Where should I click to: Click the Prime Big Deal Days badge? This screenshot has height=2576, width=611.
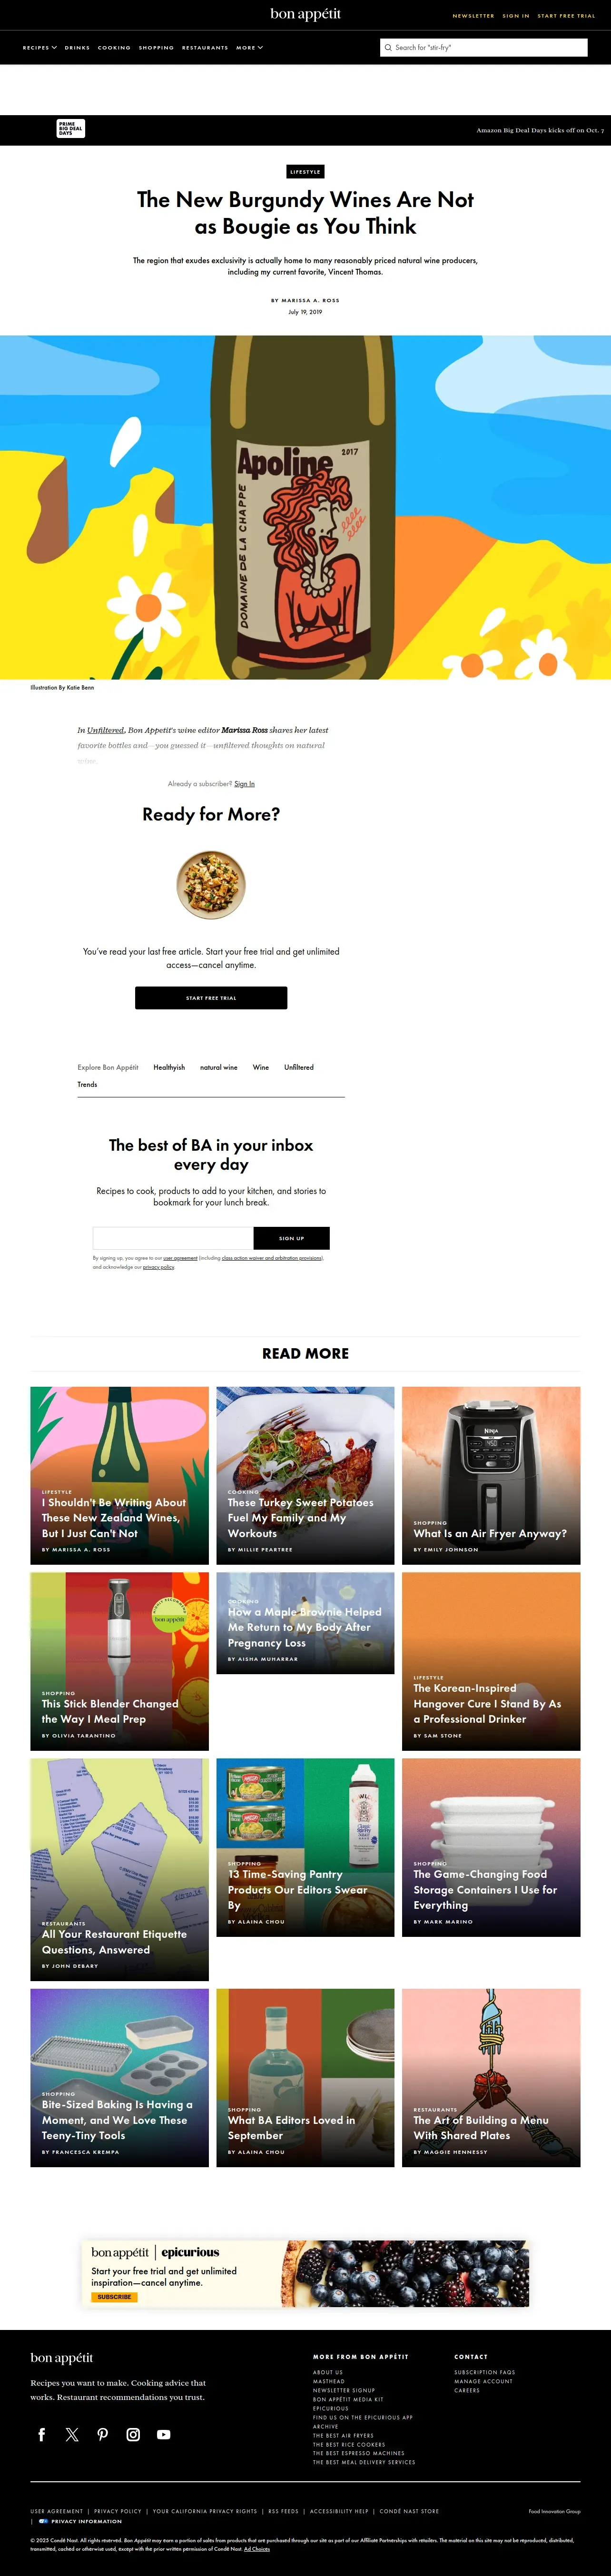71,129
